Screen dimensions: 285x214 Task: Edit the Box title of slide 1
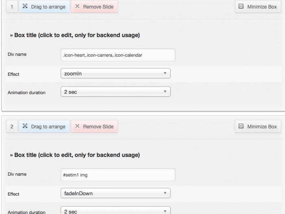pyautogui.click(x=75, y=35)
